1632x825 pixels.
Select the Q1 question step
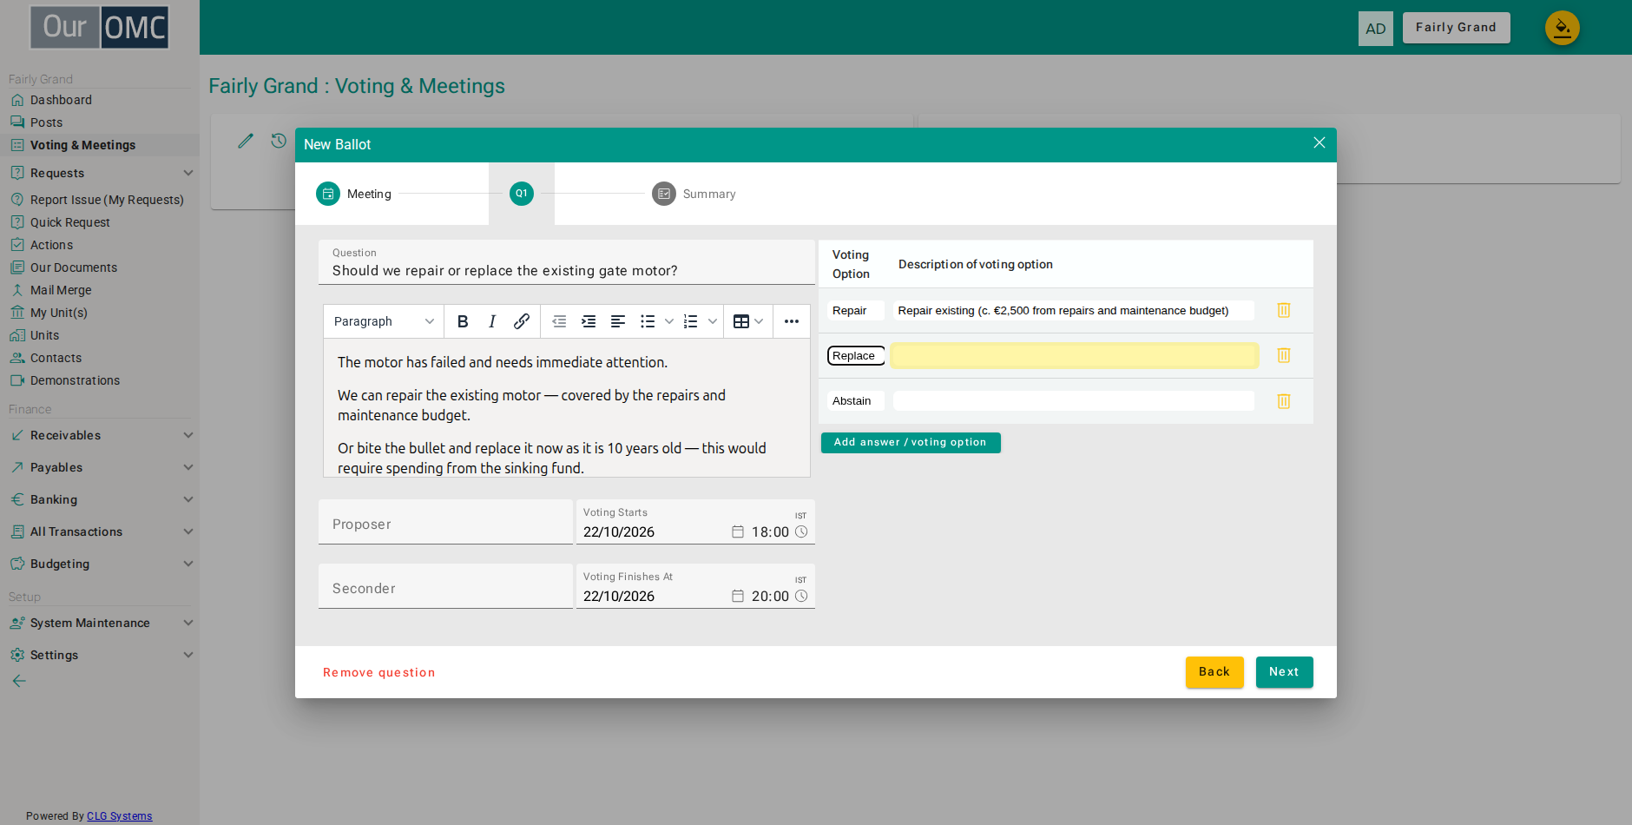(x=522, y=194)
